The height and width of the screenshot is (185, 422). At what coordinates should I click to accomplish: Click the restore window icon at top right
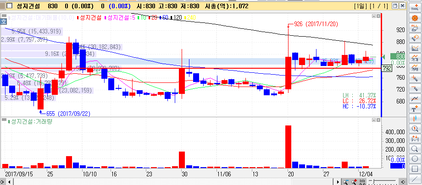click(x=394, y=5)
